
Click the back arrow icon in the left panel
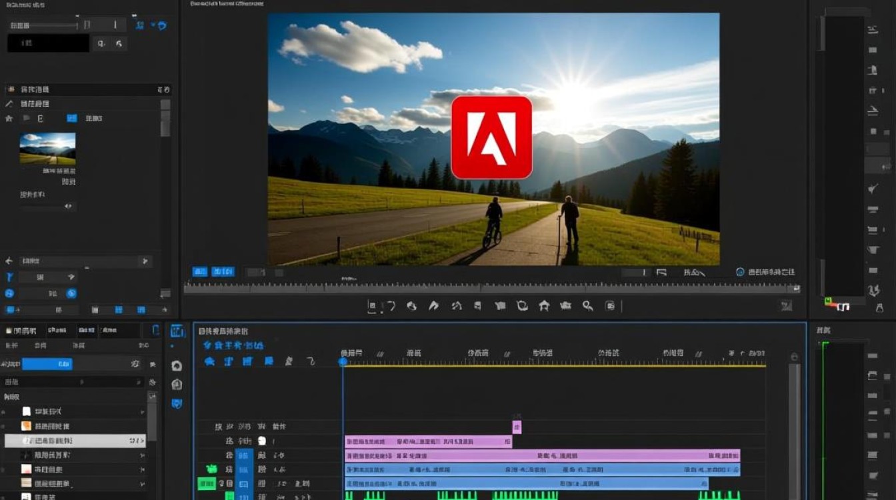click(9, 261)
